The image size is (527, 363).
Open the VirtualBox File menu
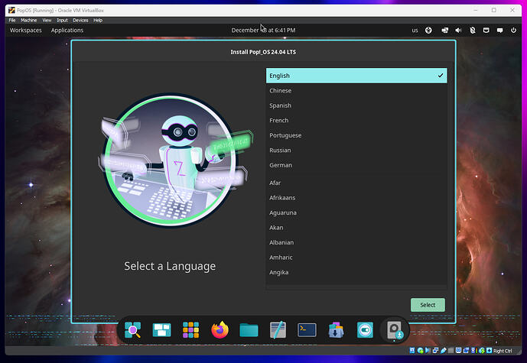[12, 20]
